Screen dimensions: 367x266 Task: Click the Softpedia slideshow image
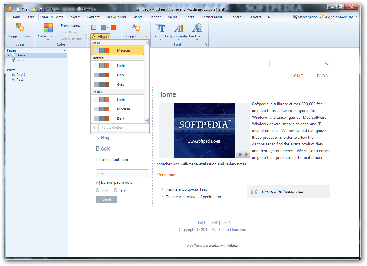[204, 130]
